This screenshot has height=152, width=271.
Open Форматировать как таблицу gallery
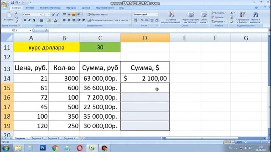click(x=191, y=17)
